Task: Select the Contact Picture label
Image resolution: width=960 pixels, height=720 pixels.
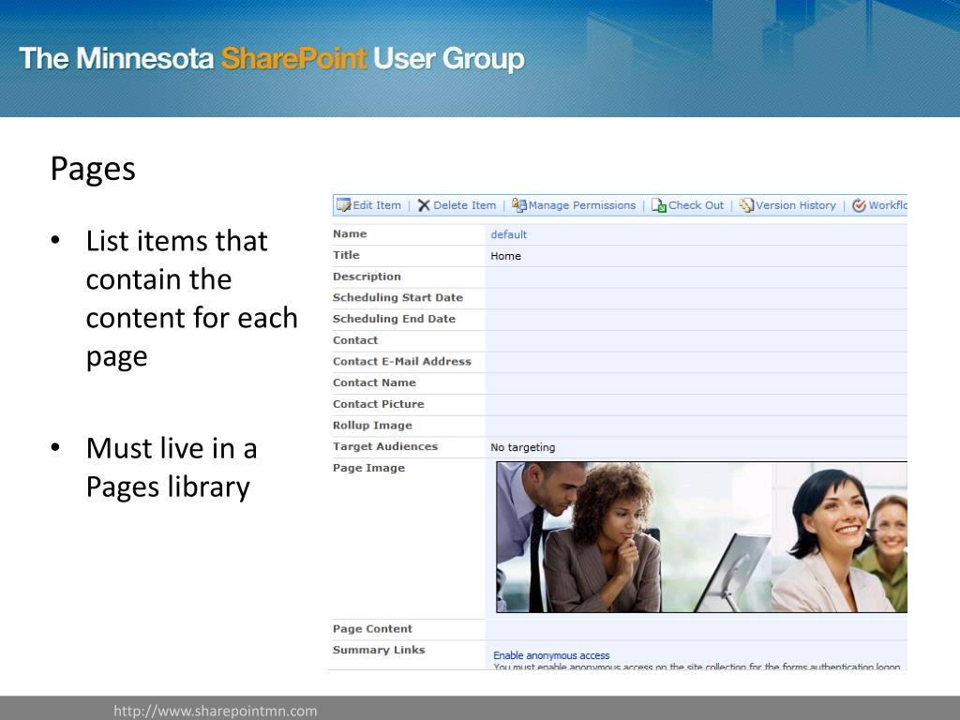Action: pyautogui.click(x=379, y=405)
